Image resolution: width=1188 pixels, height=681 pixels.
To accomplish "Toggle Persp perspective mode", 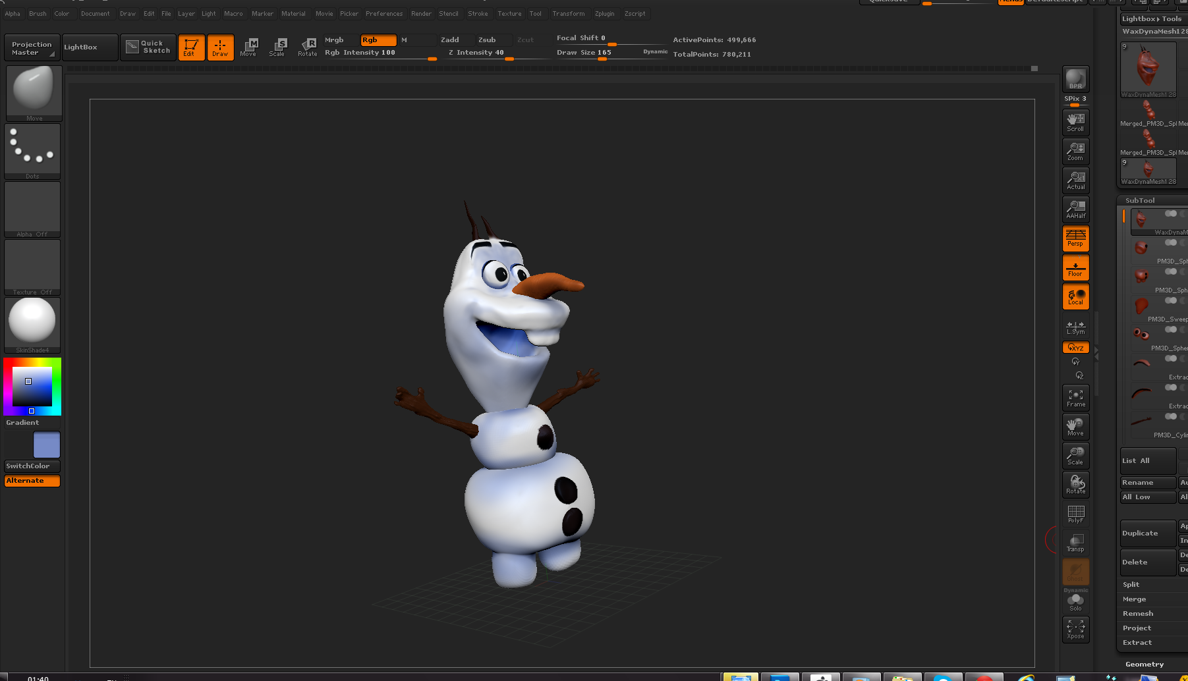I will [1075, 238].
